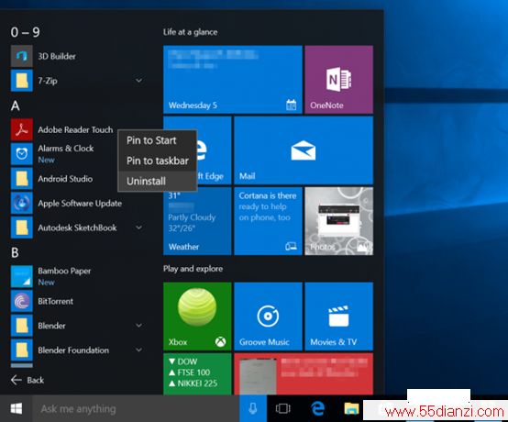Click the 7-Zip folder icon
Viewport: 508px width, 422px height.
tap(22, 81)
